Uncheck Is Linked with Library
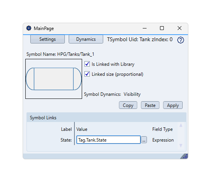211x182 pixels. pyautogui.click(x=87, y=64)
